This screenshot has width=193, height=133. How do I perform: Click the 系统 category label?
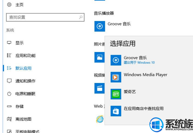tap(10, 30)
